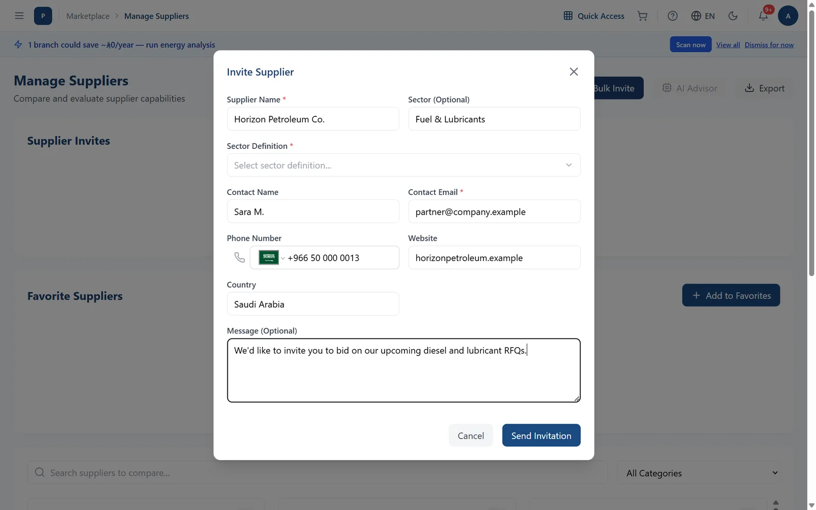Click the Contact Name field
This screenshot has width=816, height=510.
(x=313, y=211)
